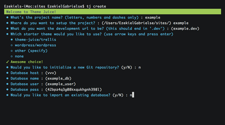Click the generated database password value
This screenshot has height=125, width=225.
[x=73, y=89]
